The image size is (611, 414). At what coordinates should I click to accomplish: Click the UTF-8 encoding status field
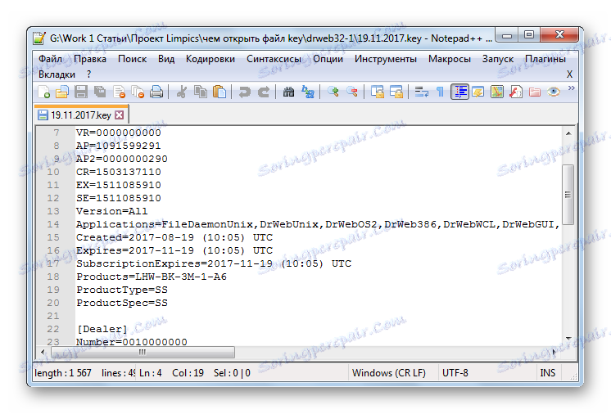487,373
